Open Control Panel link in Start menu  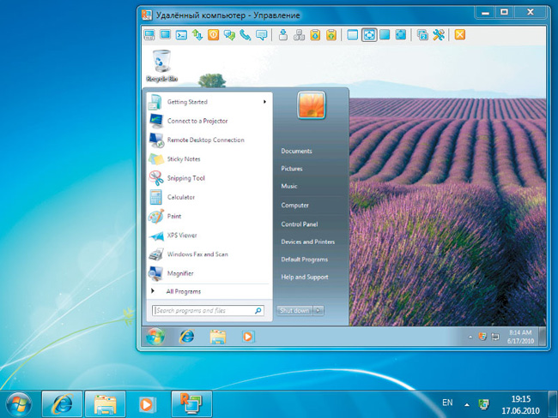point(299,224)
